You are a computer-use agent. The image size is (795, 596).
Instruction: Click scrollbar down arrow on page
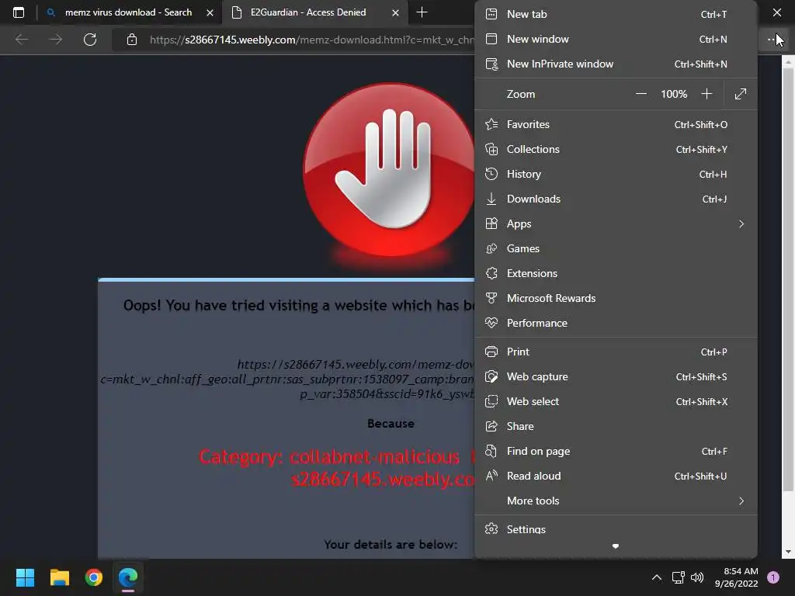(788, 552)
